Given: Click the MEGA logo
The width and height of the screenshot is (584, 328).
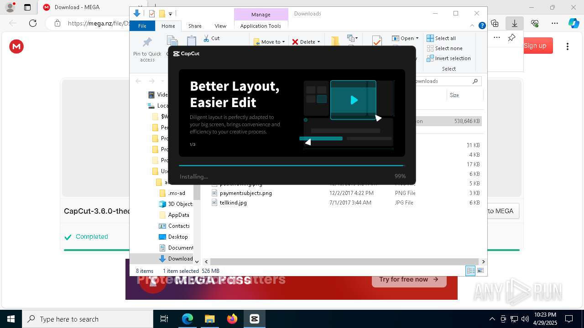Looking at the screenshot, I should pos(16,46).
